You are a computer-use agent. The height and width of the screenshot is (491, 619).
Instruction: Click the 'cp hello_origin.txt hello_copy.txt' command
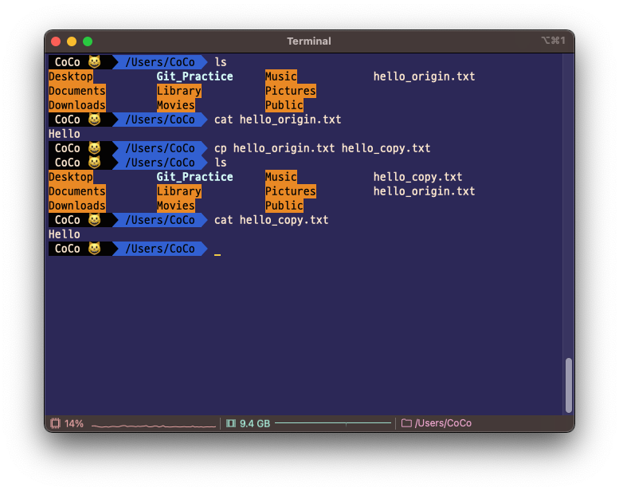322,148
